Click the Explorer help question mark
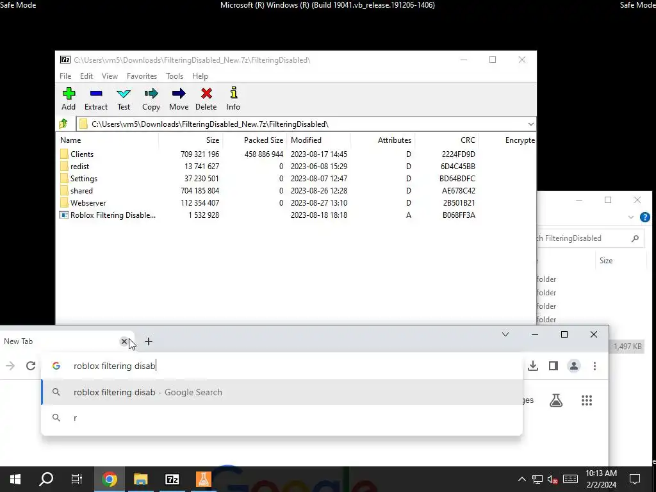Image resolution: width=656 pixels, height=492 pixels. point(644,217)
